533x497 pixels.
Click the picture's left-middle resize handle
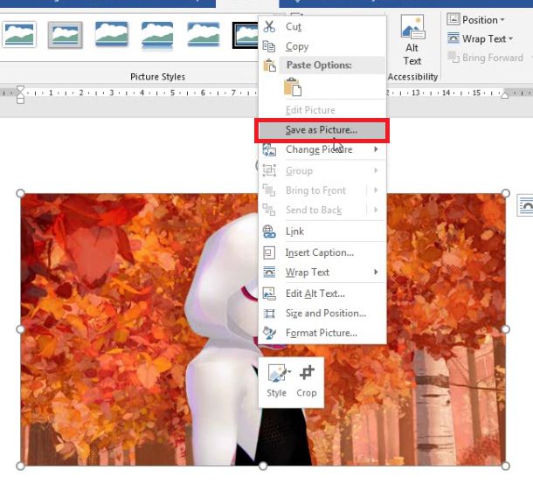pyautogui.click(x=20, y=329)
